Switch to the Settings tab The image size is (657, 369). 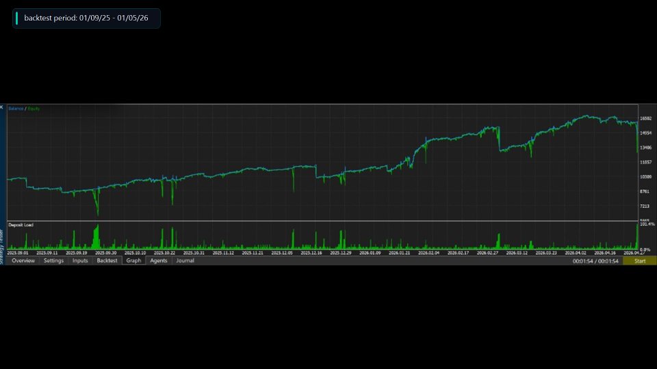tap(53, 260)
